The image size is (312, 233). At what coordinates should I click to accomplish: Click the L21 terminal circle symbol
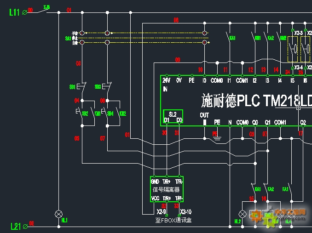tap(25, 227)
